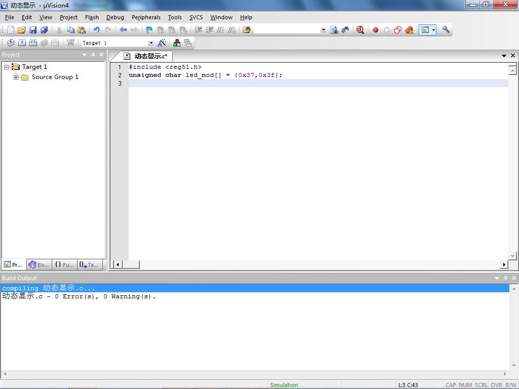The image size is (519, 389).
Task: Switch to the Functions tab
Action: (64, 264)
